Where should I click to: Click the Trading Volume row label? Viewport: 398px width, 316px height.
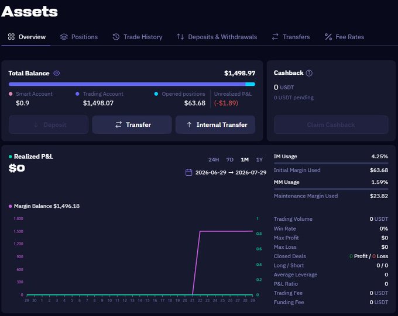293,219
